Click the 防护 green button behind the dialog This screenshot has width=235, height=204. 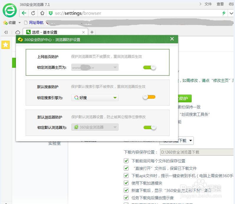tap(185, 98)
